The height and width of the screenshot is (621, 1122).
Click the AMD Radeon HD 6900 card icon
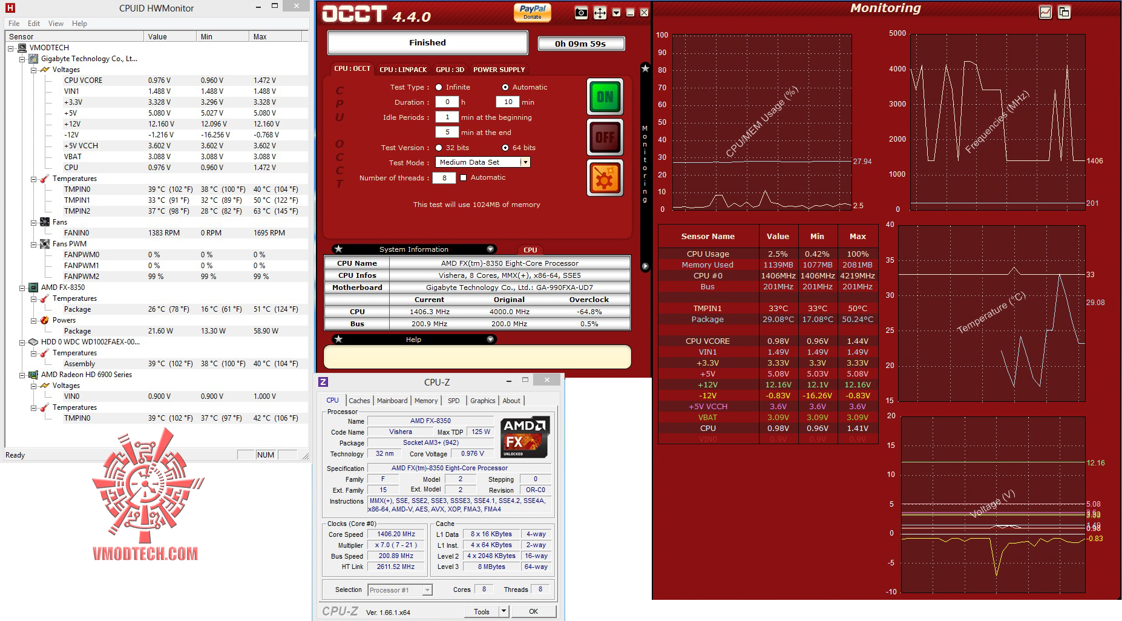(x=34, y=375)
